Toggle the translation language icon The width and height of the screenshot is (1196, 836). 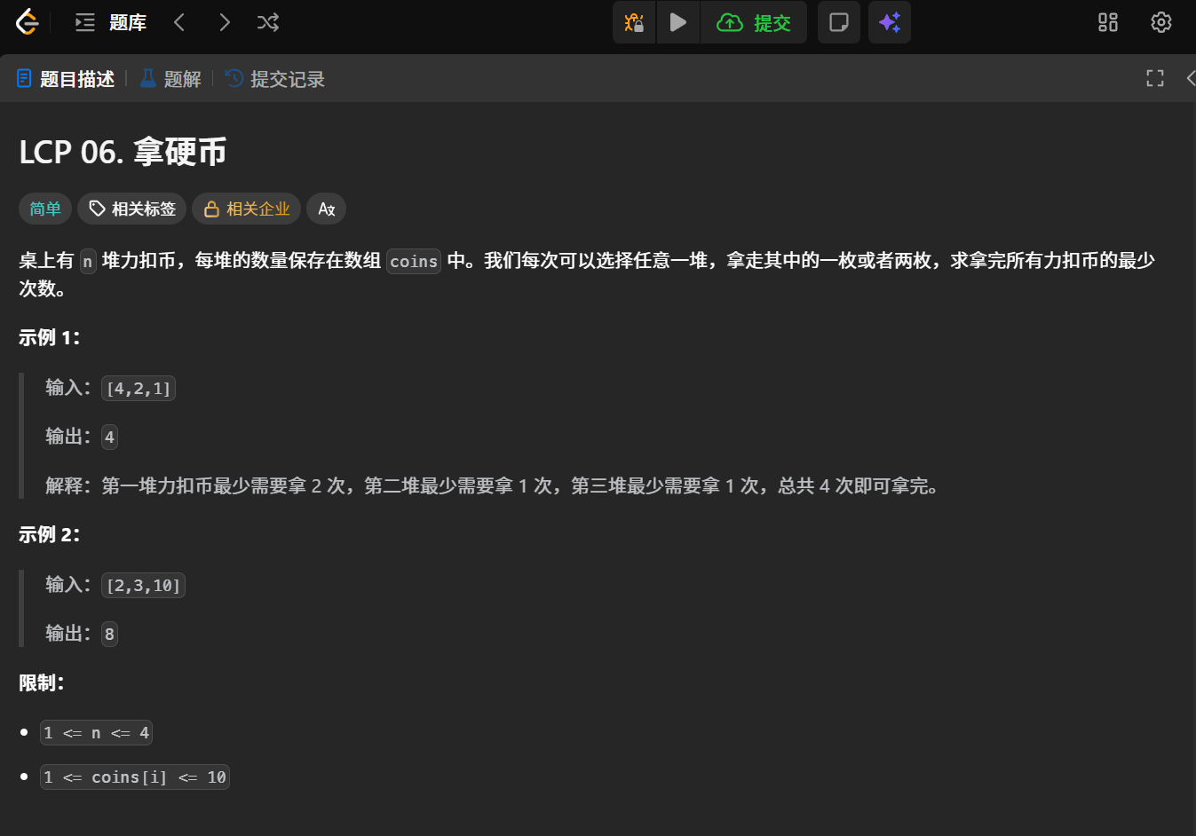[x=327, y=209]
